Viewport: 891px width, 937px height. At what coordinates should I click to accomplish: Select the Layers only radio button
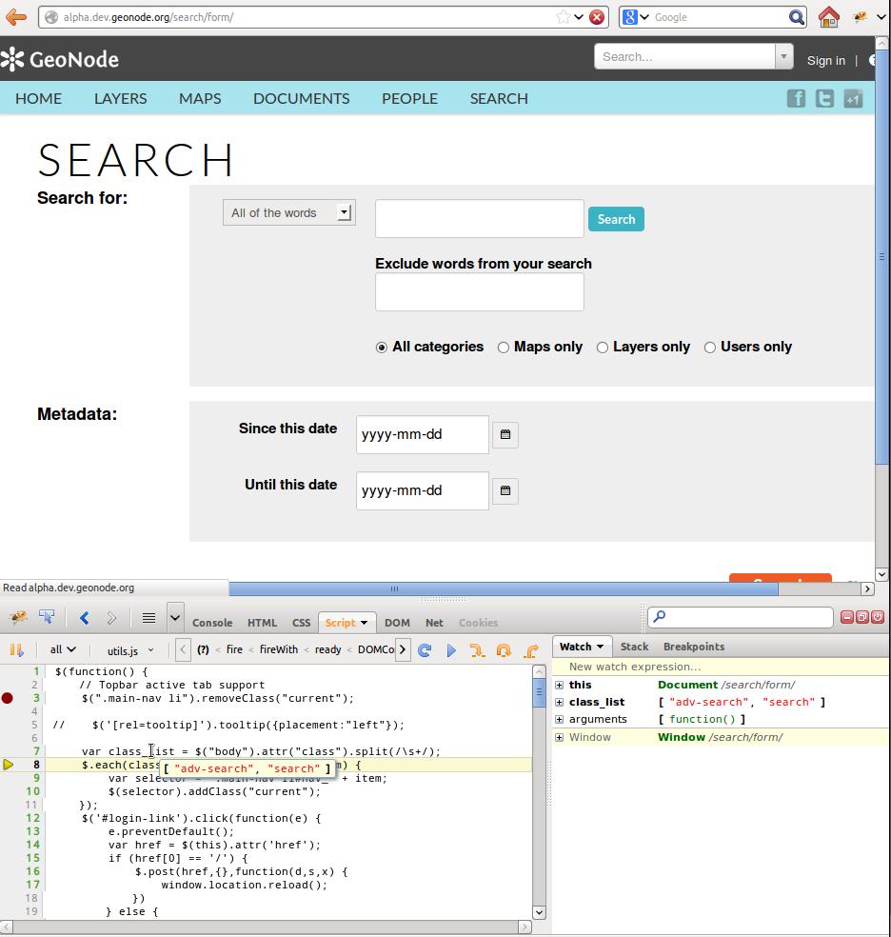603,348
